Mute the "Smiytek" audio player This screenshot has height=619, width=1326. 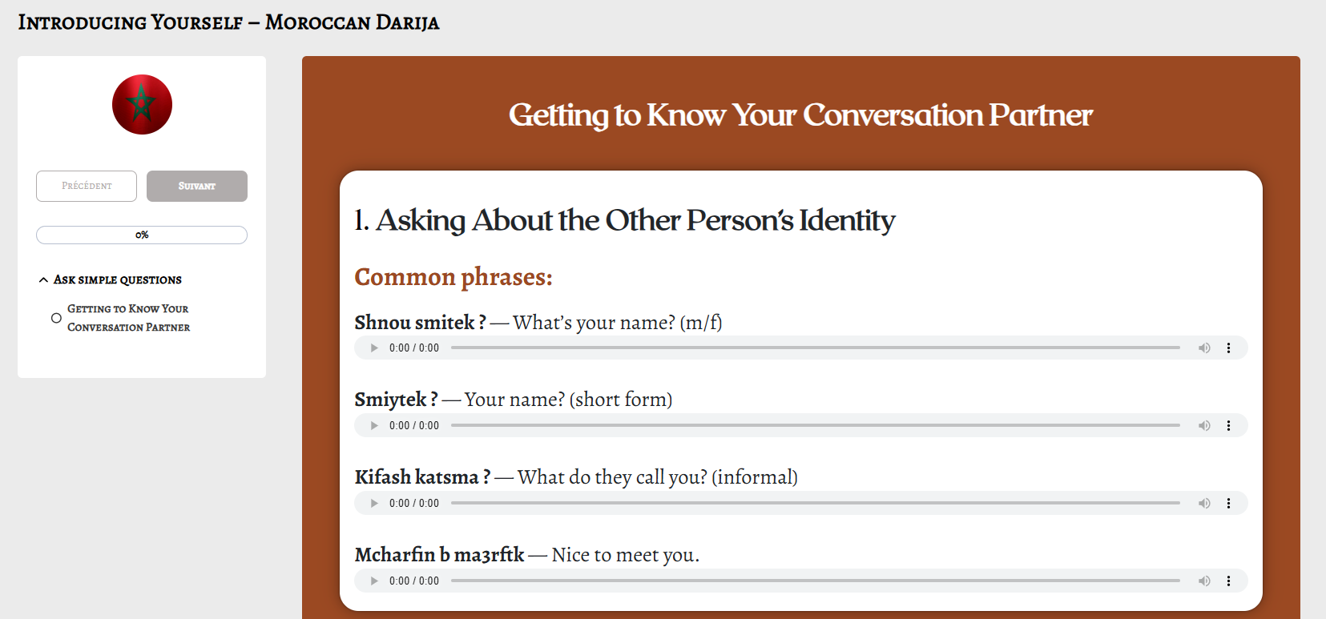click(x=1204, y=426)
